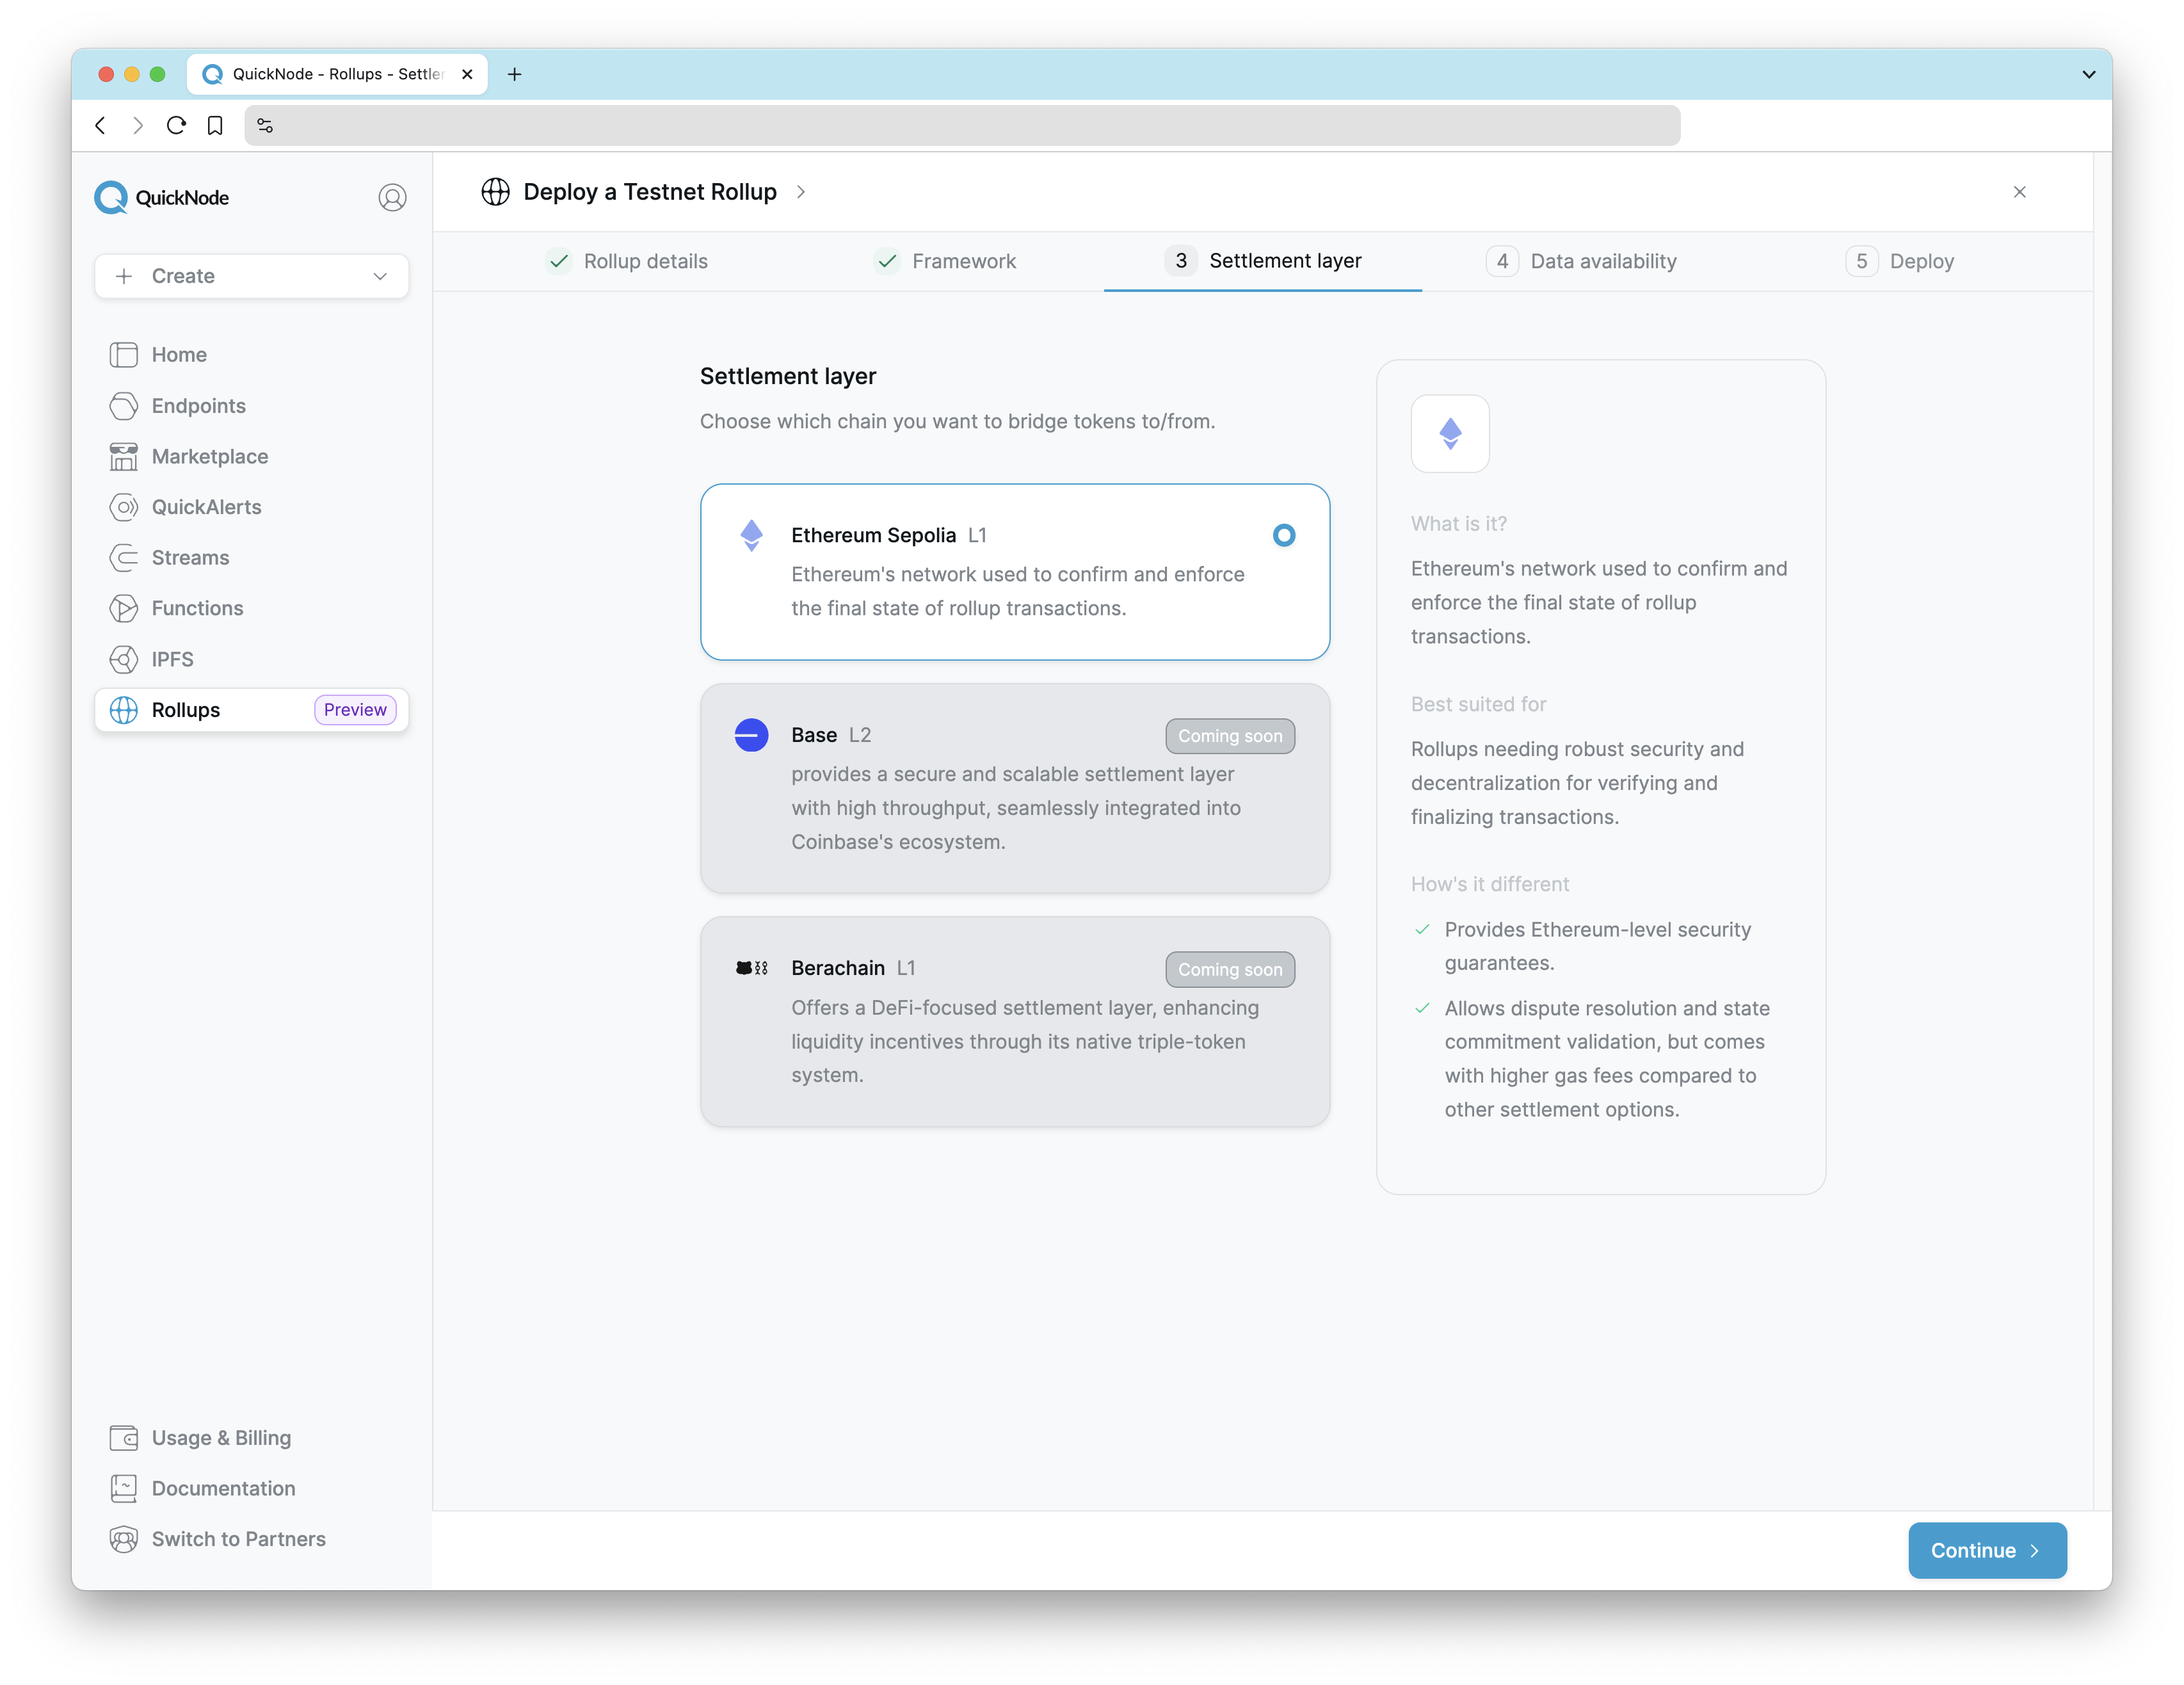2184x1685 pixels.
Task: Reload the page with refresh icon
Action: [176, 125]
